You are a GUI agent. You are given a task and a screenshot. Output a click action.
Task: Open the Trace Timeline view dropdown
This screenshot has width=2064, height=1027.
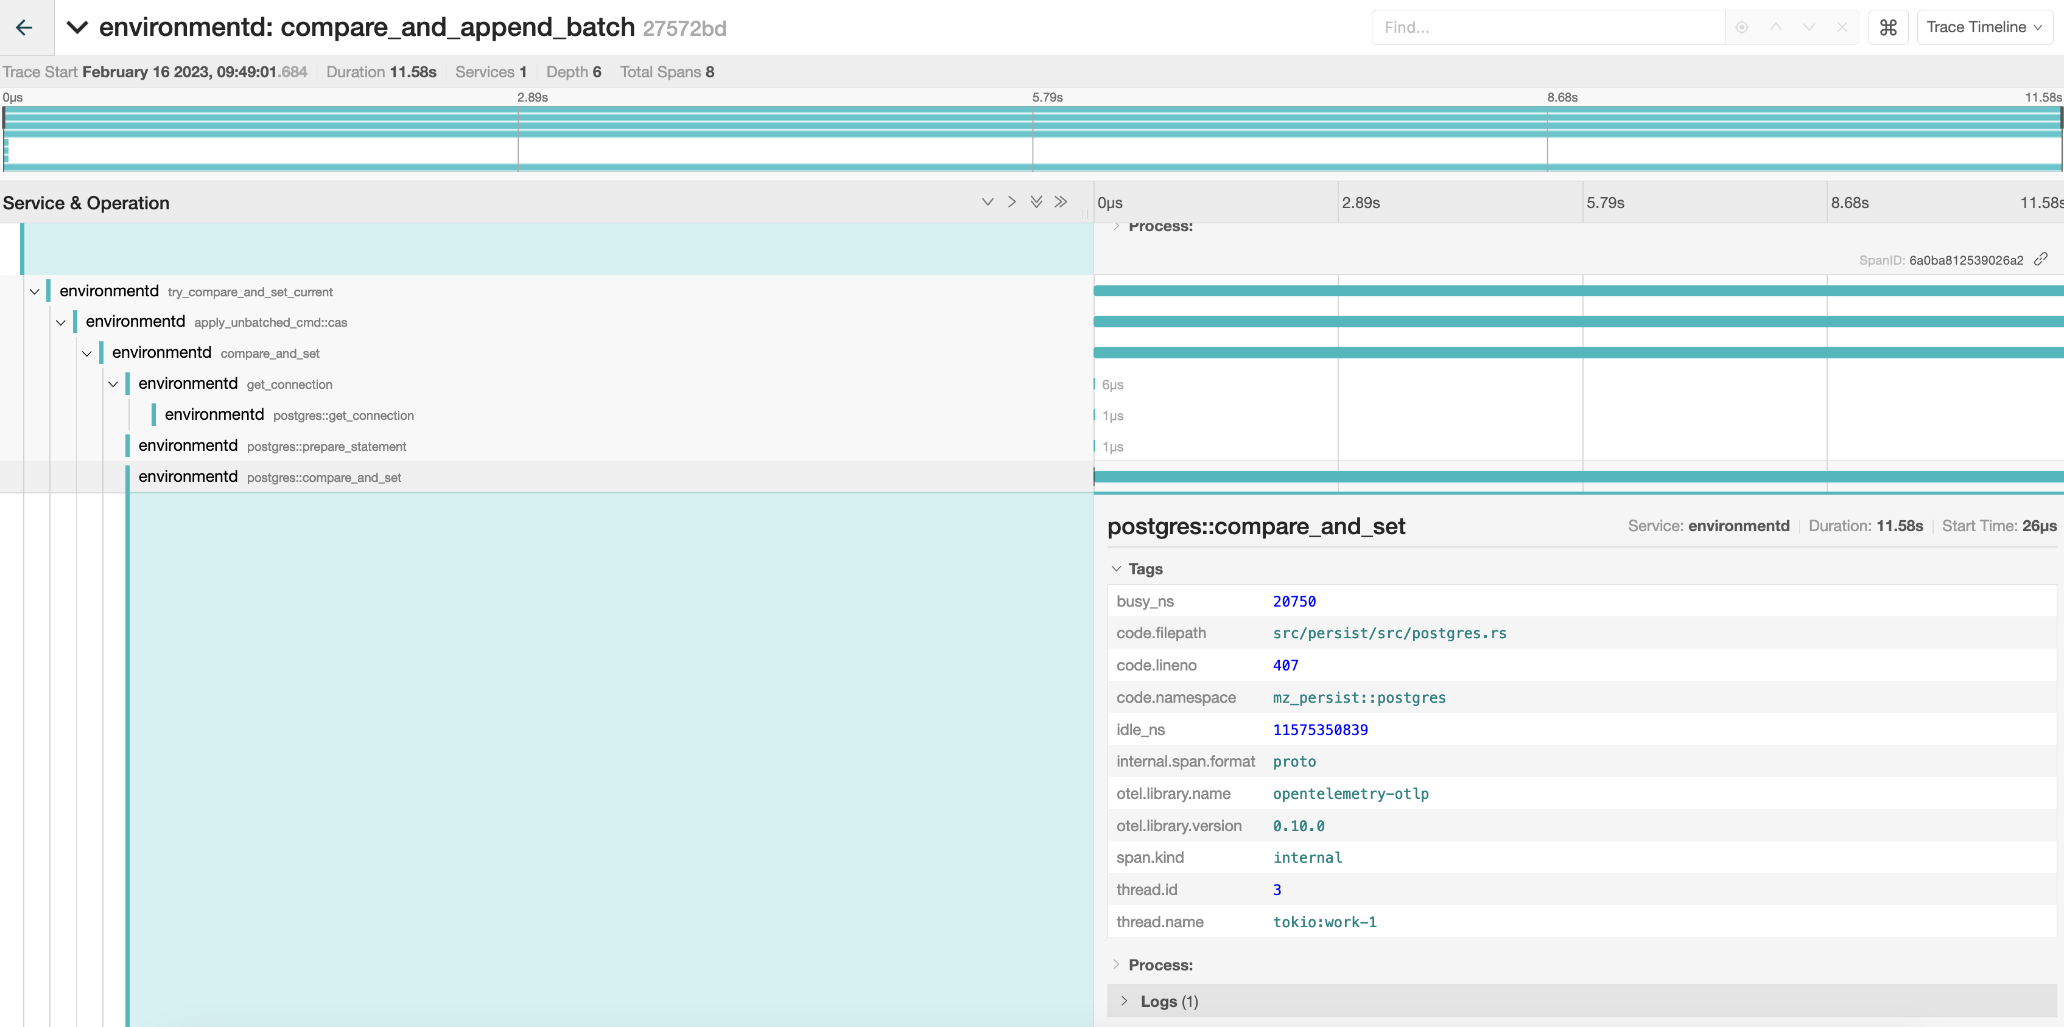click(1984, 28)
